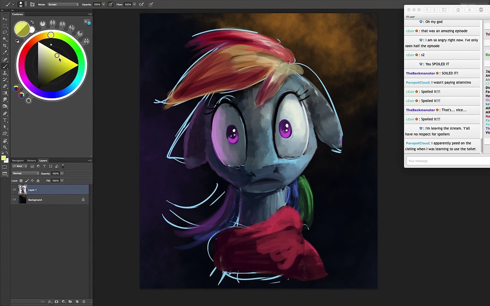Create a new layer
This screenshot has height=306, width=490.
77,302
